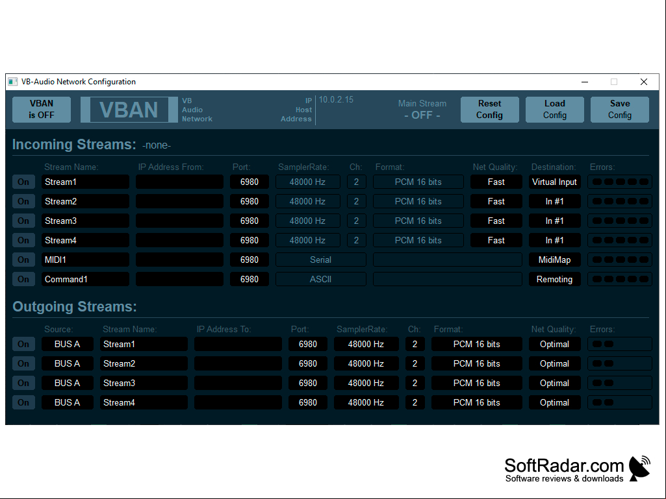Edit incoming Stream1 name field
666x499 pixels.
[x=85, y=182]
